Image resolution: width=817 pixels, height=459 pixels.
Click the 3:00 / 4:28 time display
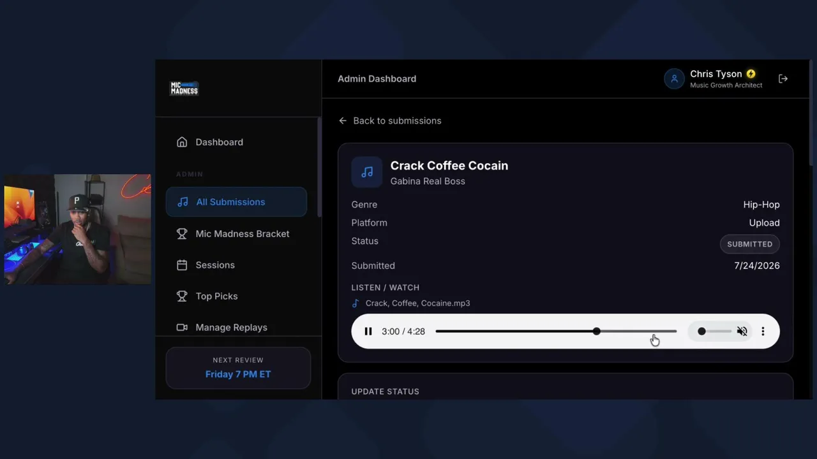tap(403, 331)
